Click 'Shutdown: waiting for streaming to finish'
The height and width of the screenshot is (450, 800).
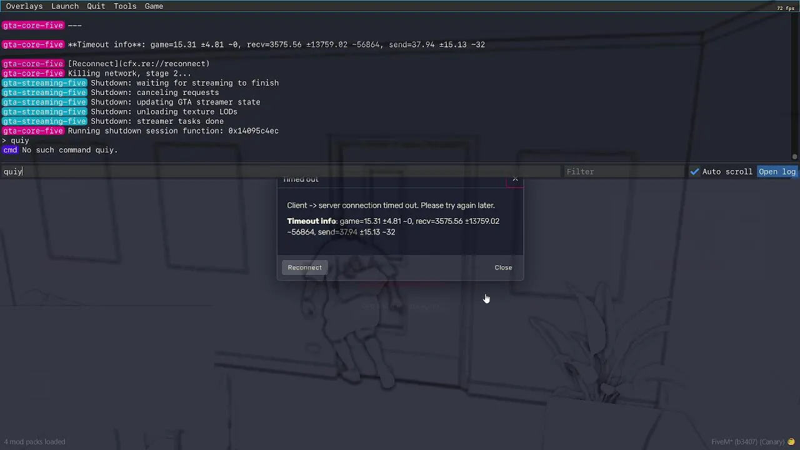184,83
